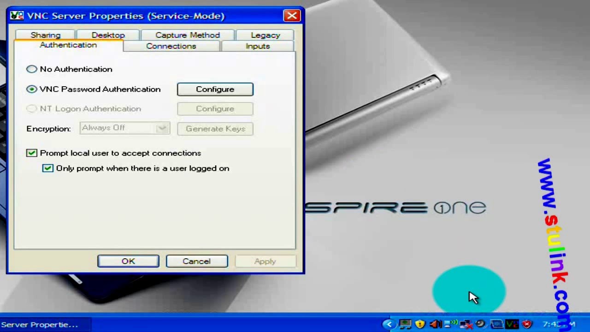The width and height of the screenshot is (590, 332).
Task: Open the green monitor tray icon
Action: 405,324
